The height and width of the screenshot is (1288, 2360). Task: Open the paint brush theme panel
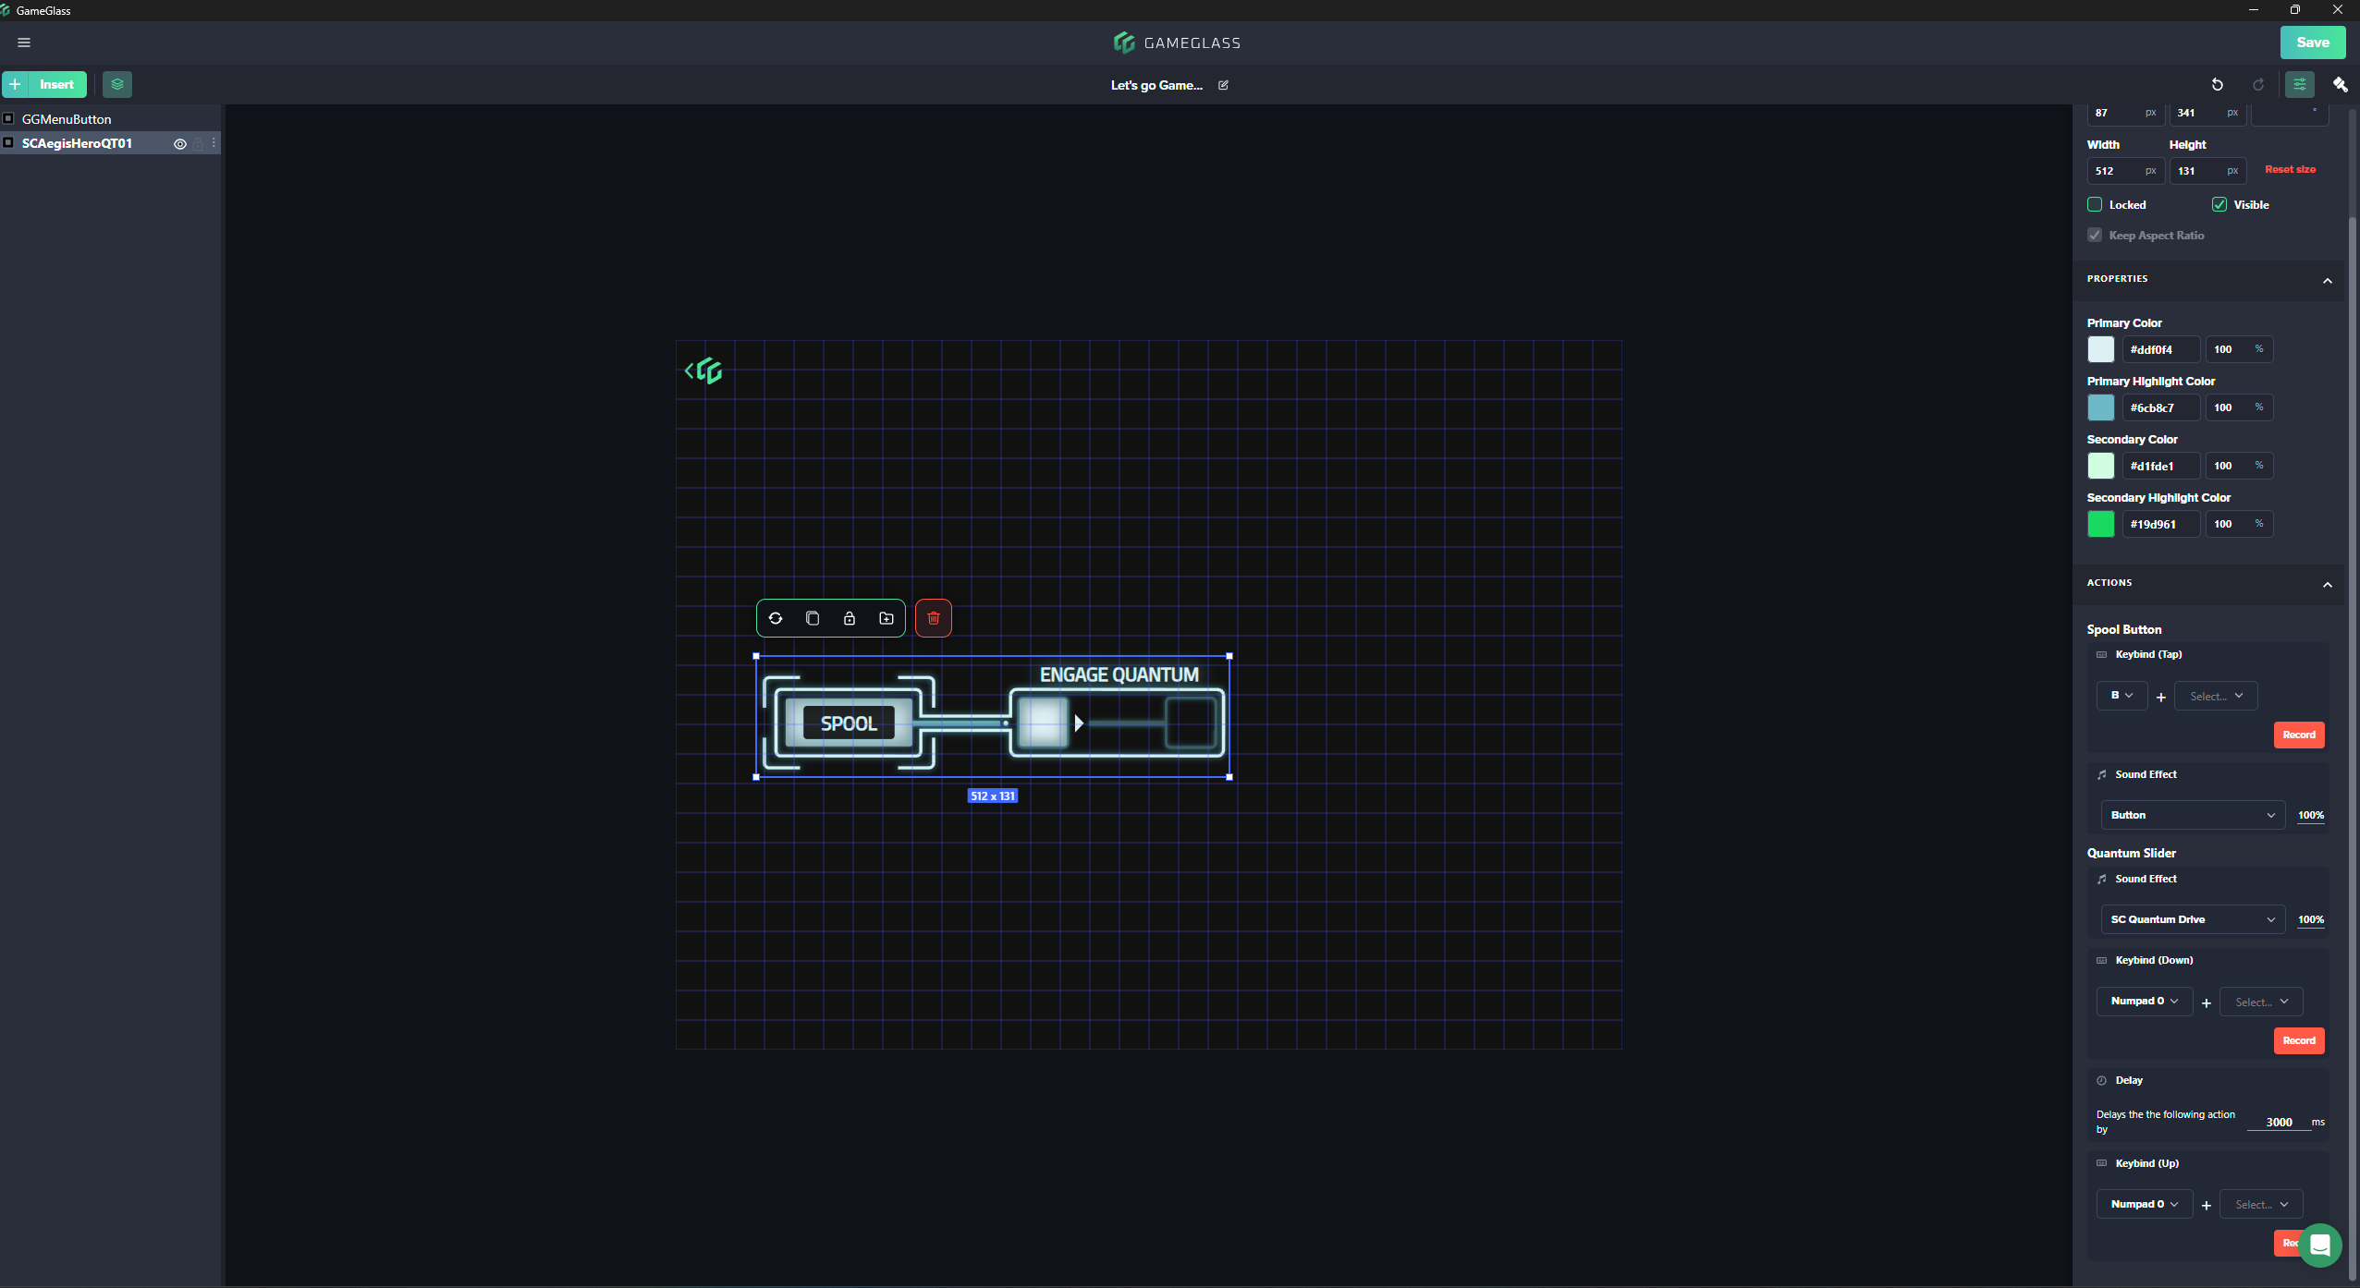(2341, 84)
